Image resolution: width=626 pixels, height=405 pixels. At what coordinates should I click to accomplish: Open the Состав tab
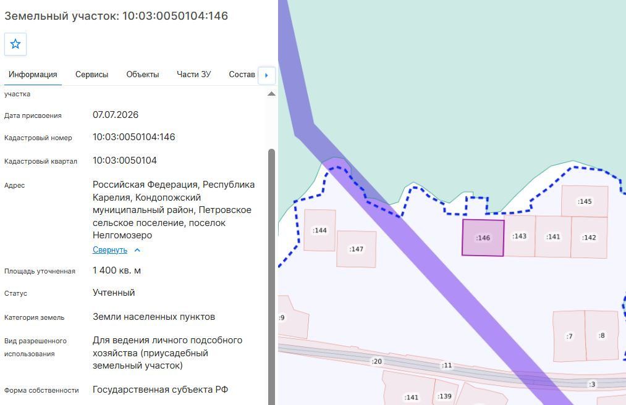pyautogui.click(x=242, y=75)
